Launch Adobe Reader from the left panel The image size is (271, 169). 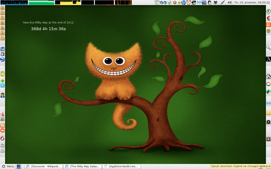[x=2, y=114]
